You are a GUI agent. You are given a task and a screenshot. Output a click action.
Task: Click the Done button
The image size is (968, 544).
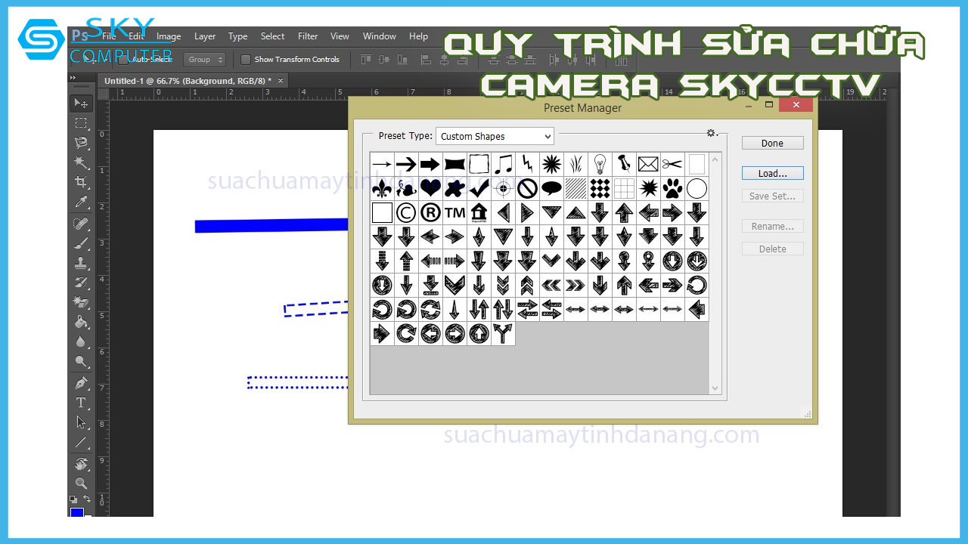pyautogui.click(x=772, y=144)
